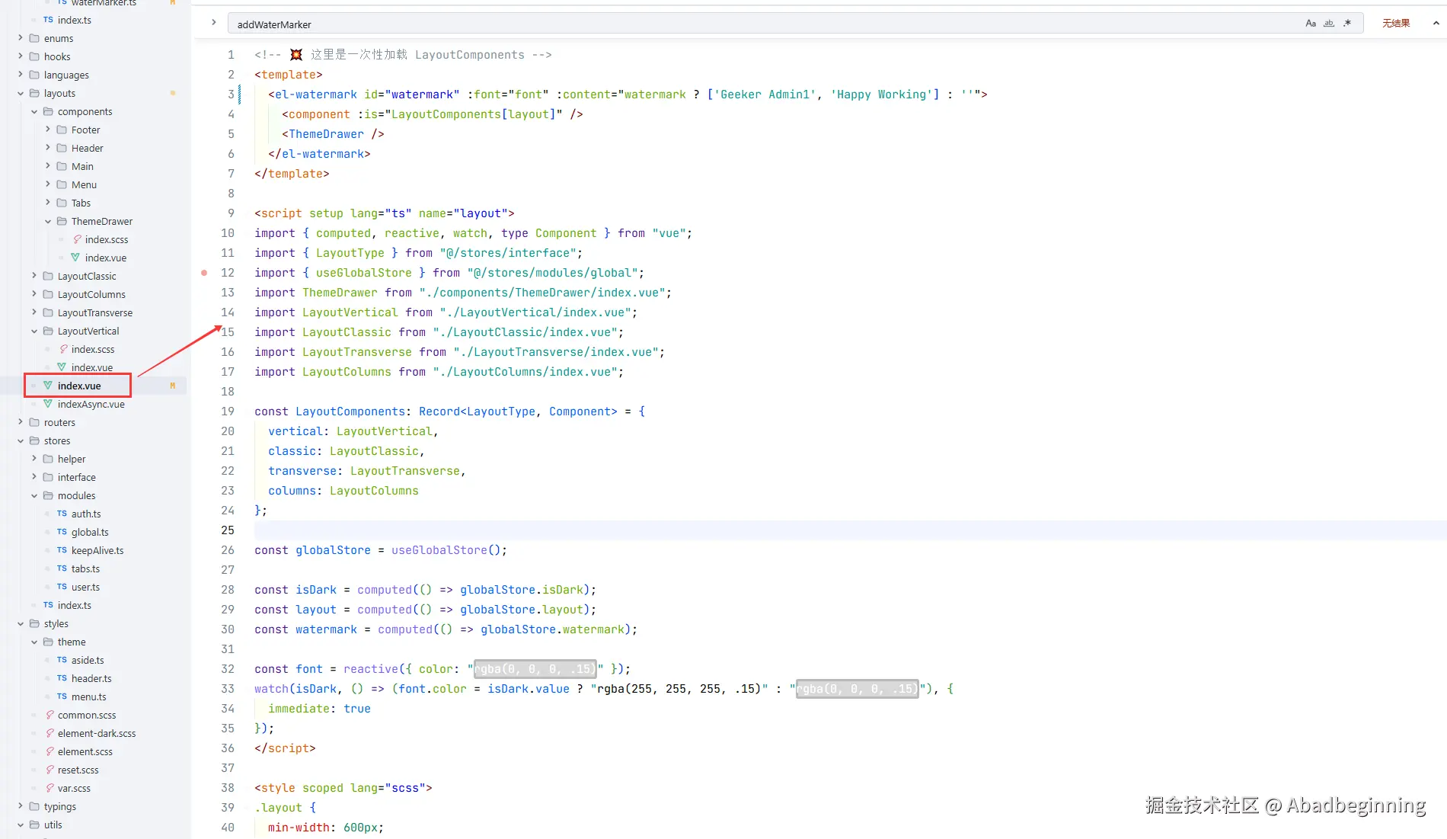This screenshot has height=839, width=1447.
Task: Open the utils folder row
Action: (x=94, y=825)
